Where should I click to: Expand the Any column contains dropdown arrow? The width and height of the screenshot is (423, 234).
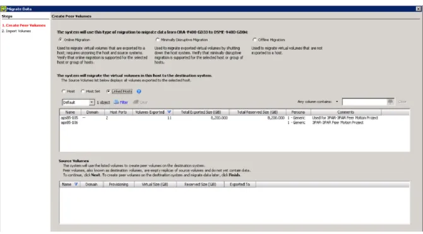coord(337,102)
